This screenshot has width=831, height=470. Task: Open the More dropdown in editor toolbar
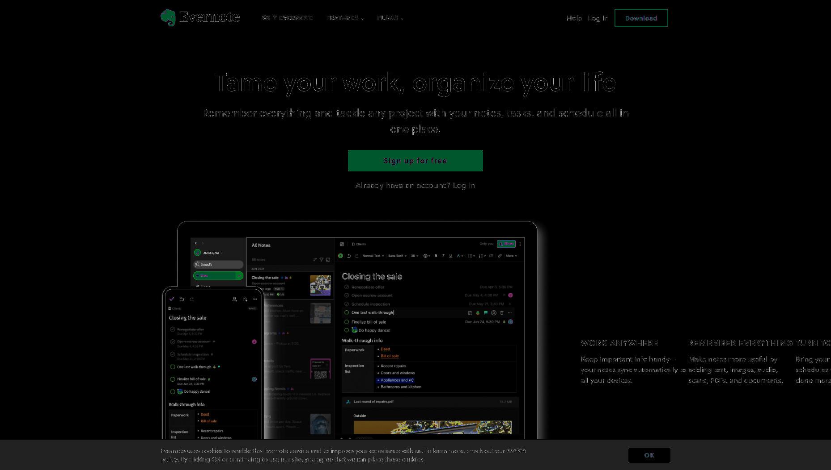click(511, 256)
